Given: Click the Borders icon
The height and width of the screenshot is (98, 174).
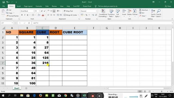Looking at the screenshot, I should click(33, 15).
